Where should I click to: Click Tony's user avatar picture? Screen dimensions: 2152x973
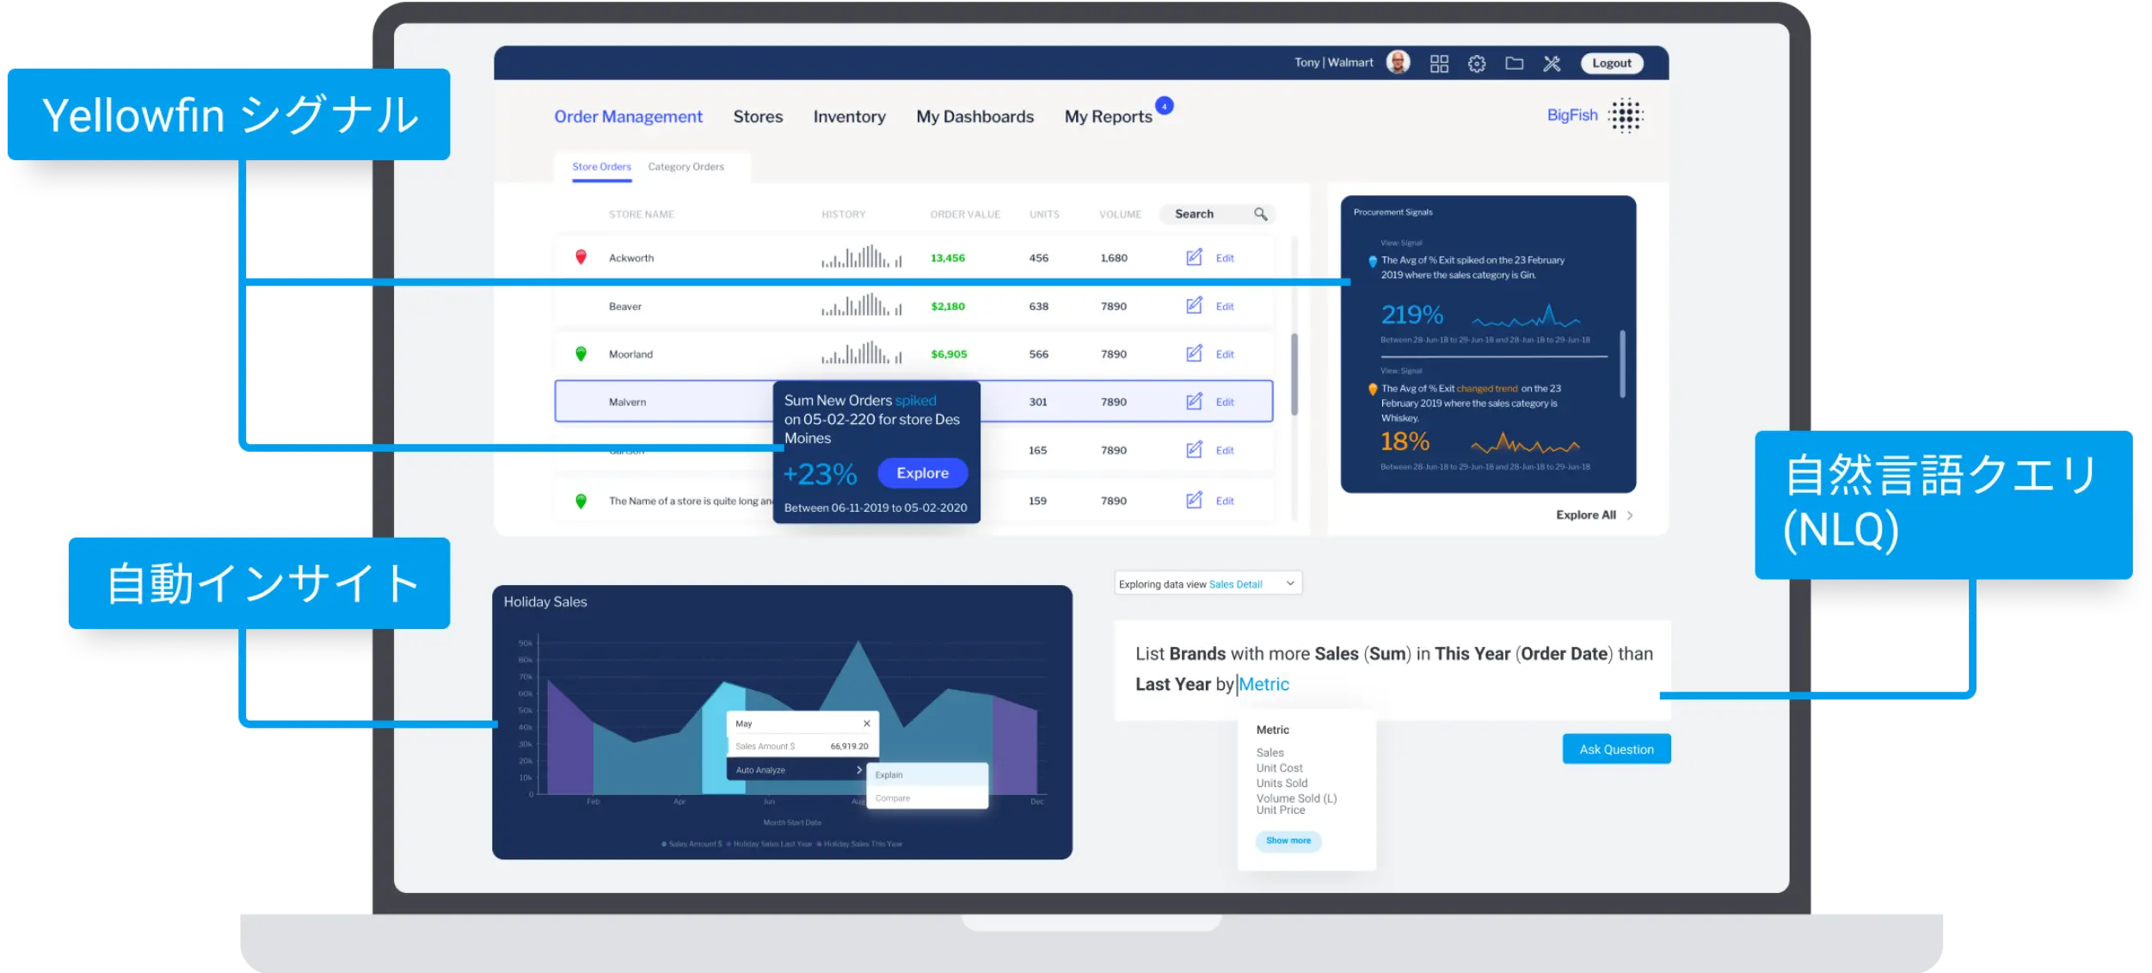coord(1399,63)
